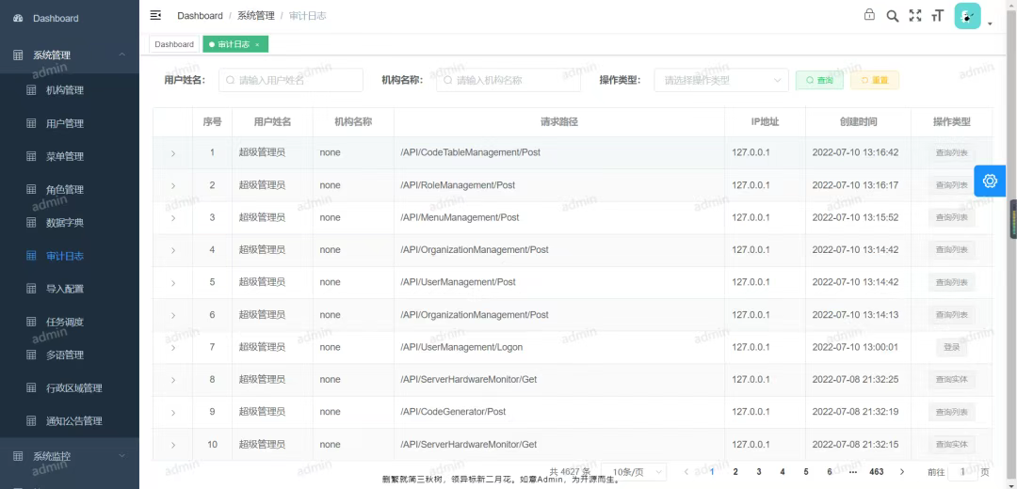Click the 2022-07-10 13:16:42 timestamp
The height and width of the screenshot is (489, 1017).
click(855, 152)
